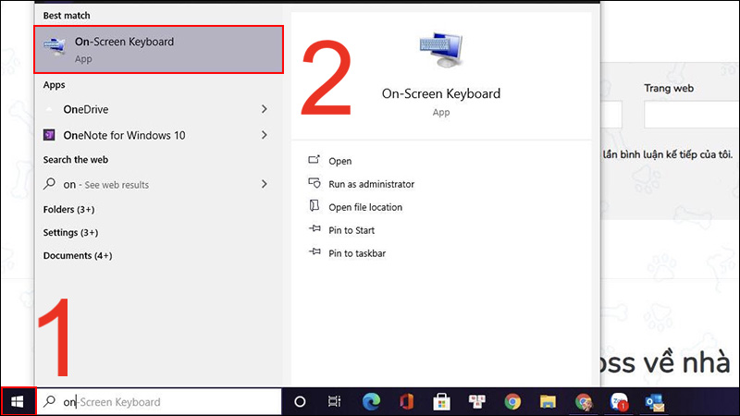Click the 'Apps' section heading
Image resolution: width=740 pixels, height=416 pixels.
click(x=55, y=85)
